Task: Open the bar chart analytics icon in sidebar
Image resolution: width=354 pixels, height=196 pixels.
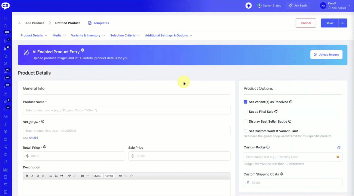Action: click(x=6, y=169)
